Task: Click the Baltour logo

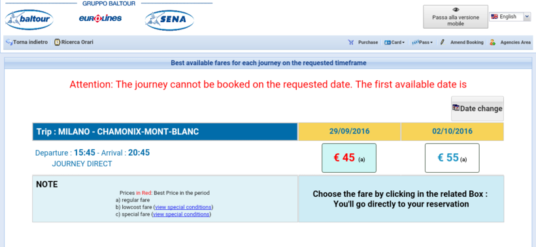Action: pyautogui.click(x=29, y=20)
